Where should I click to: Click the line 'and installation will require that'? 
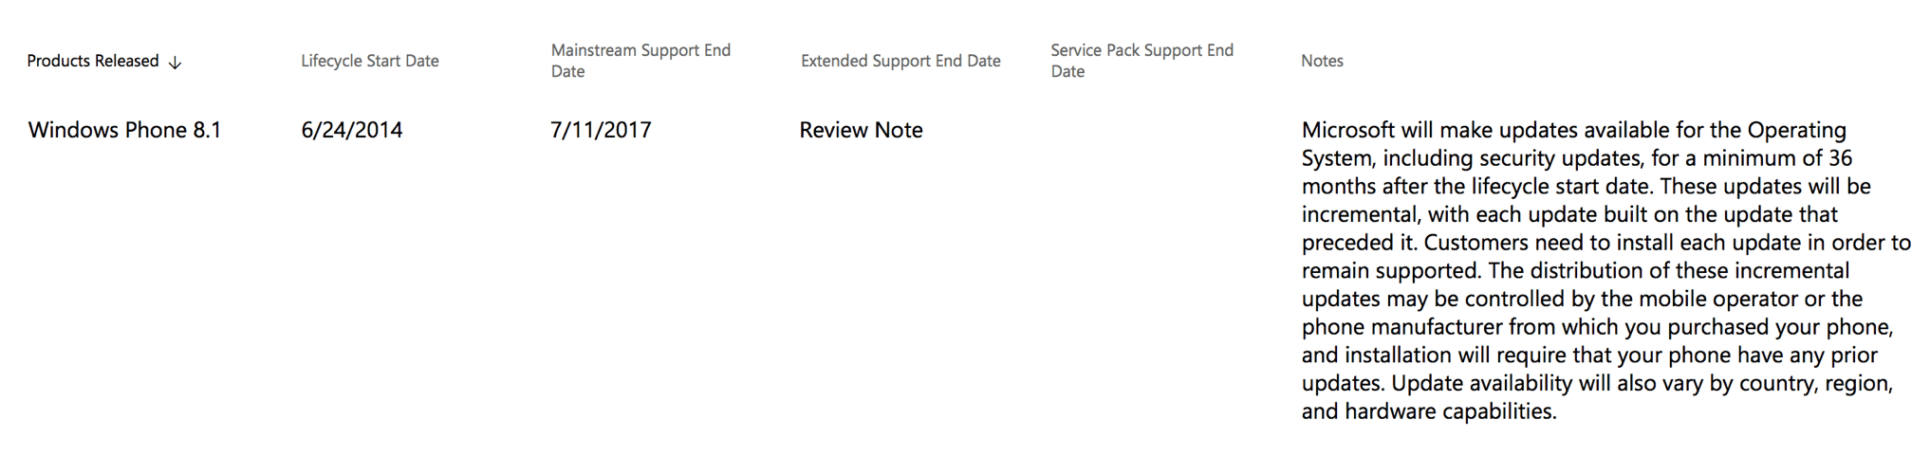tap(1589, 355)
